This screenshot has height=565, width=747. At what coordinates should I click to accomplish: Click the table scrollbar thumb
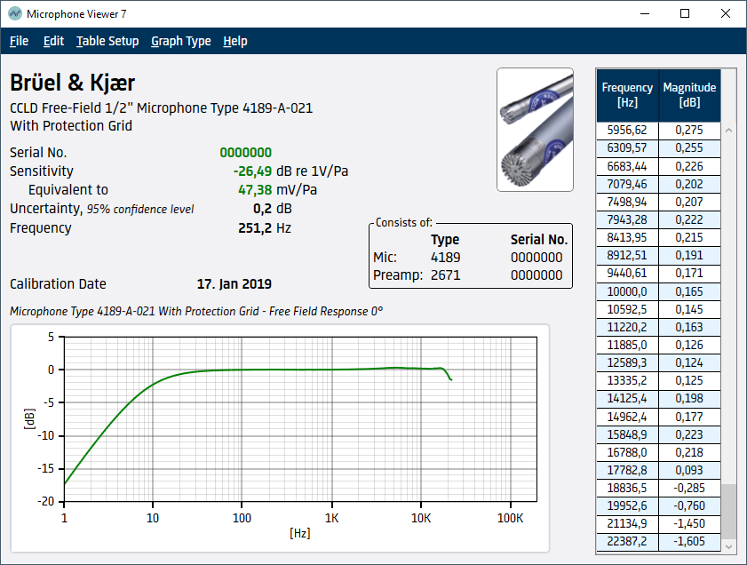[x=729, y=510]
